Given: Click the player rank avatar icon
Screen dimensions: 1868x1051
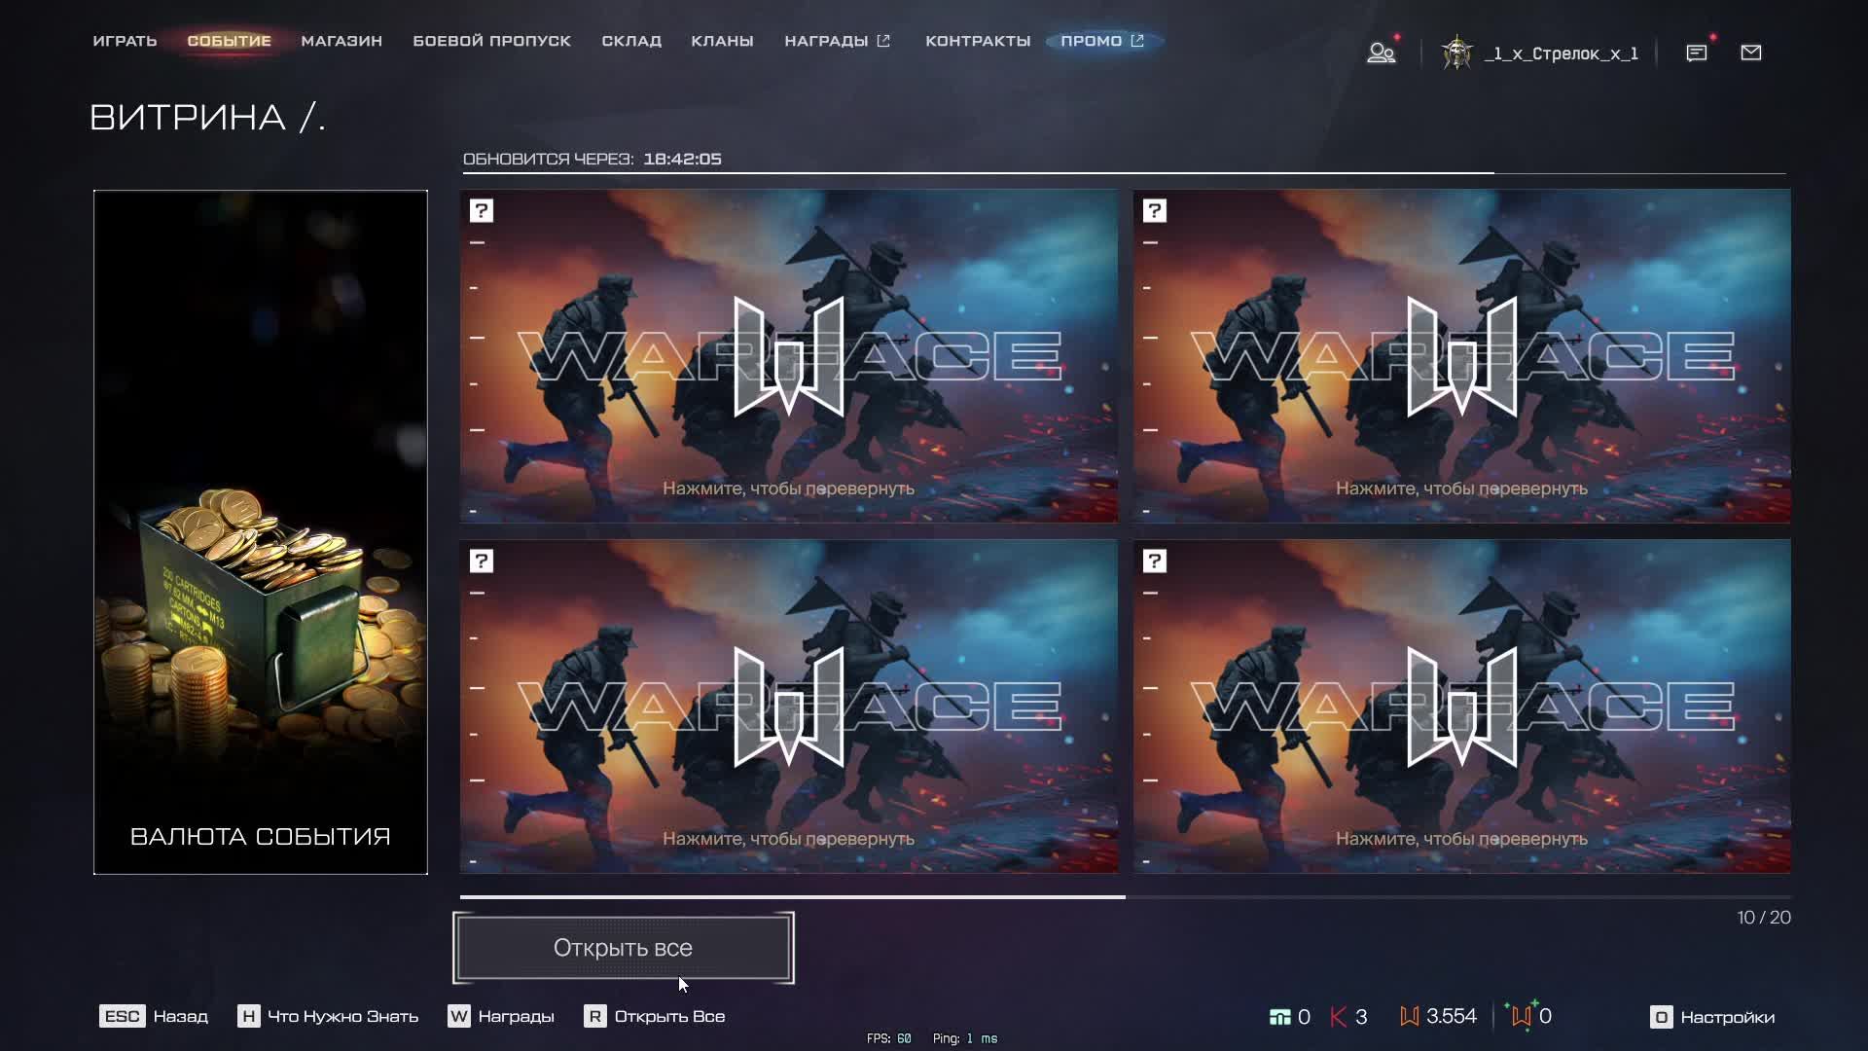Looking at the screenshot, I should tap(1456, 53).
